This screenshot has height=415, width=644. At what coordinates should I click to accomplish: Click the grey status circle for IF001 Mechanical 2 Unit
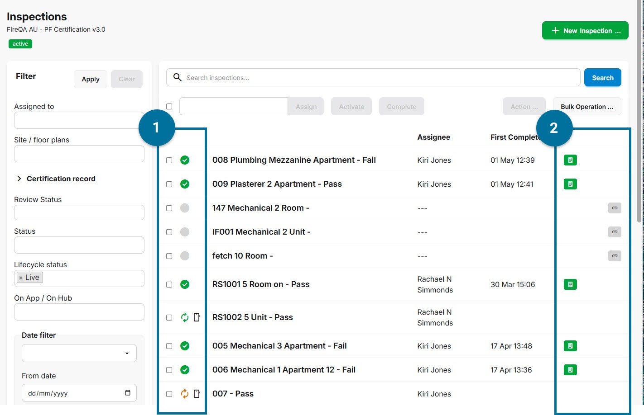(185, 232)
